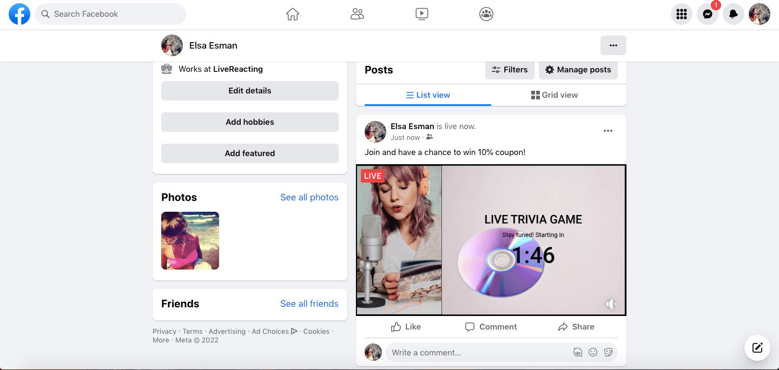This screenshot has height=370, width=779.
Task: Click into the Search Facebook field
Action: click(110, 14)
